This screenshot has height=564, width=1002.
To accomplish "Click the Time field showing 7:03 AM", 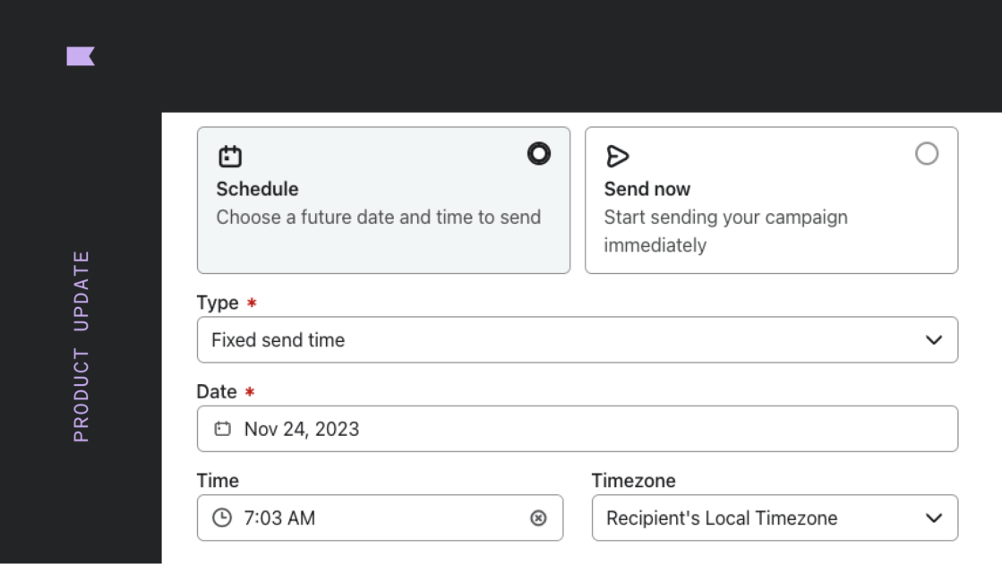I will click(376, 517).
